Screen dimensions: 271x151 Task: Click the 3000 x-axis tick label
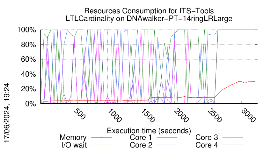(x=248, y=115)
